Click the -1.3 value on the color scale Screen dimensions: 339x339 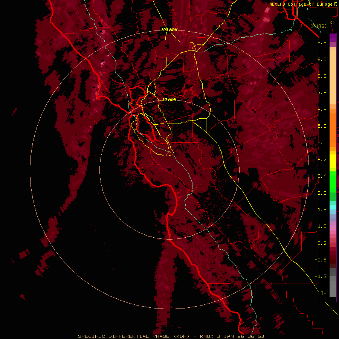pos(321,276)
